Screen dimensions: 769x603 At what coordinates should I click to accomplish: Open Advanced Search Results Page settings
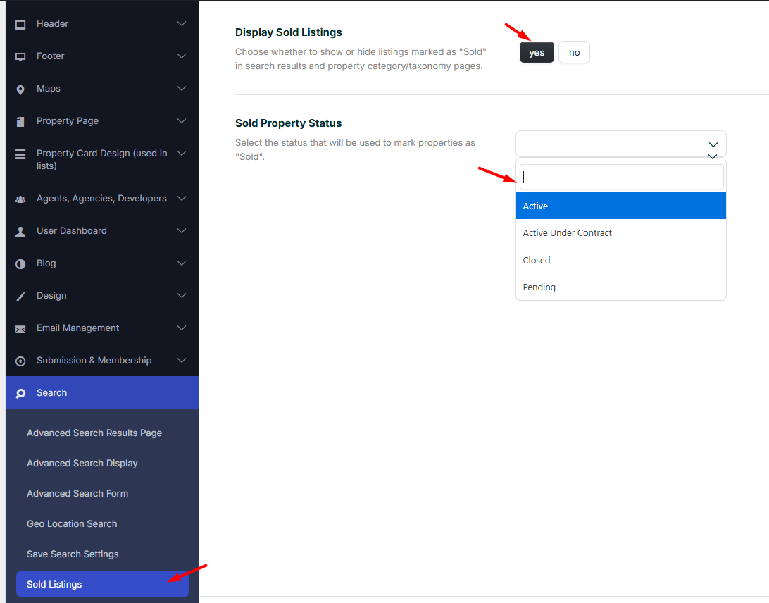[94, 433]
